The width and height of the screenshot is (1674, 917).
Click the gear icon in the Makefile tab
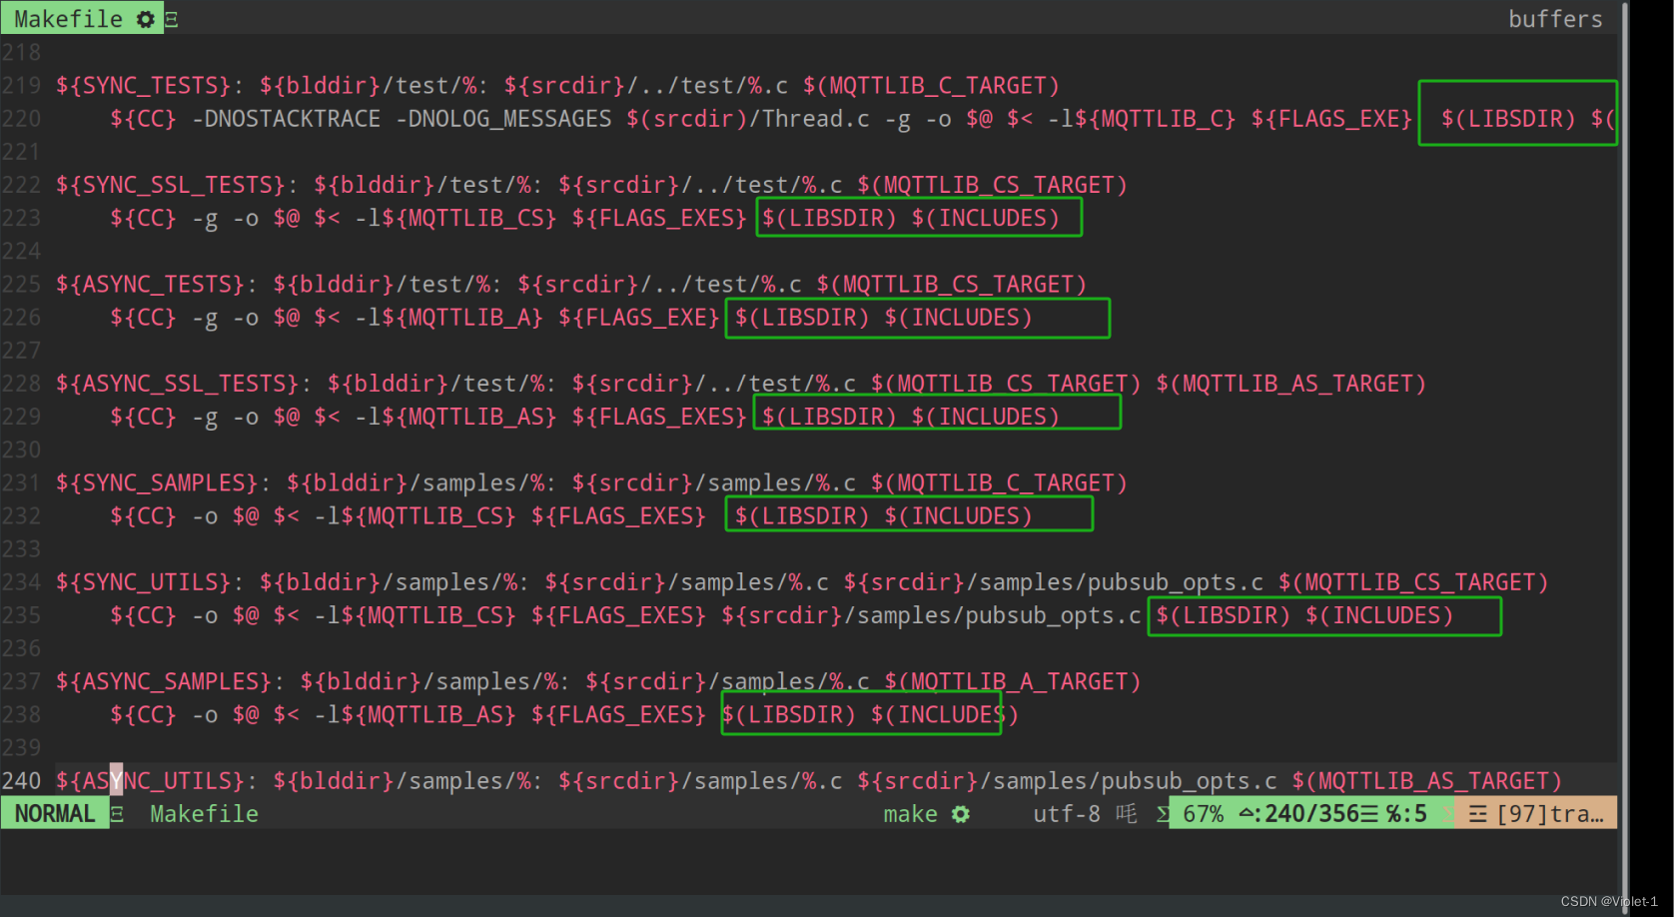point(143,18)
